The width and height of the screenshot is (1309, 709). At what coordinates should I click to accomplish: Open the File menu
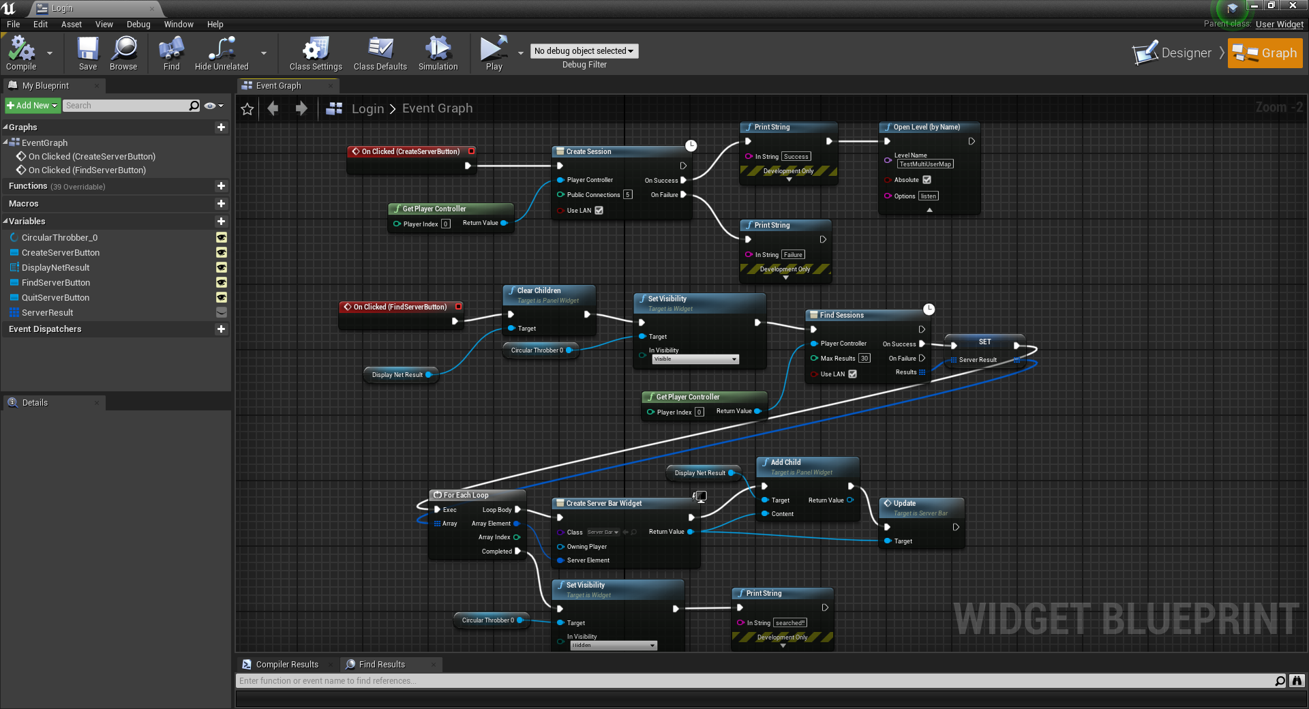[13, 25]
